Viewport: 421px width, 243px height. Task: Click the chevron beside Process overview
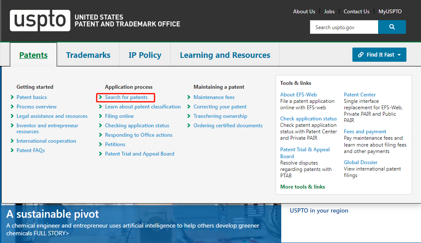[12, 107]
